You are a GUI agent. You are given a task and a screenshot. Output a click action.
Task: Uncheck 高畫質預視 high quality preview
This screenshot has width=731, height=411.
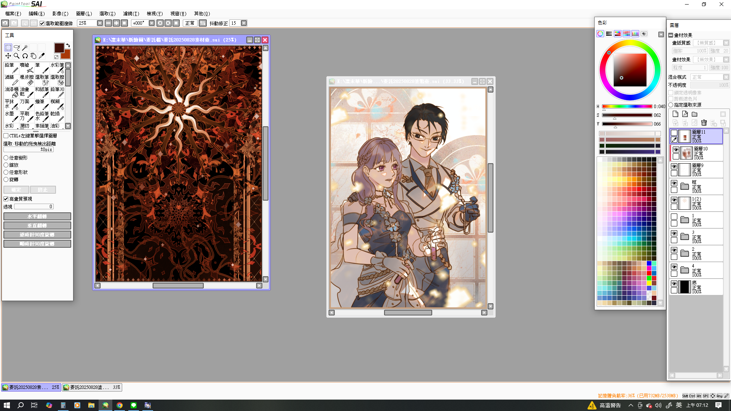pos(6,199)
